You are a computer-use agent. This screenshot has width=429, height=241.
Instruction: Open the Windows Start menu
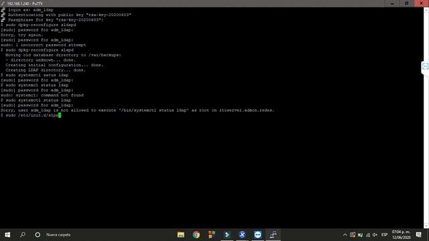[7, 235]
